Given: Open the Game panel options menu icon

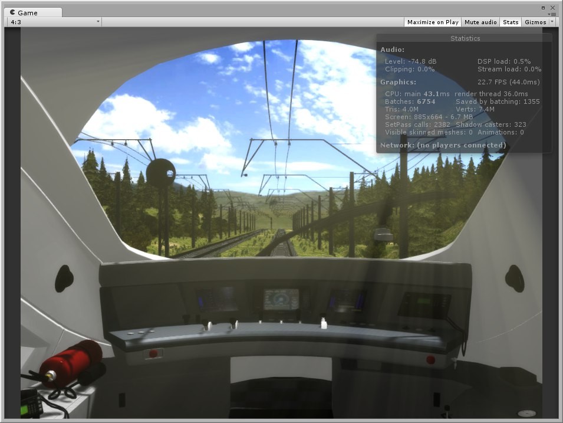Looking at the screenshot, I should pyautogui.click(x=552, y=14).
